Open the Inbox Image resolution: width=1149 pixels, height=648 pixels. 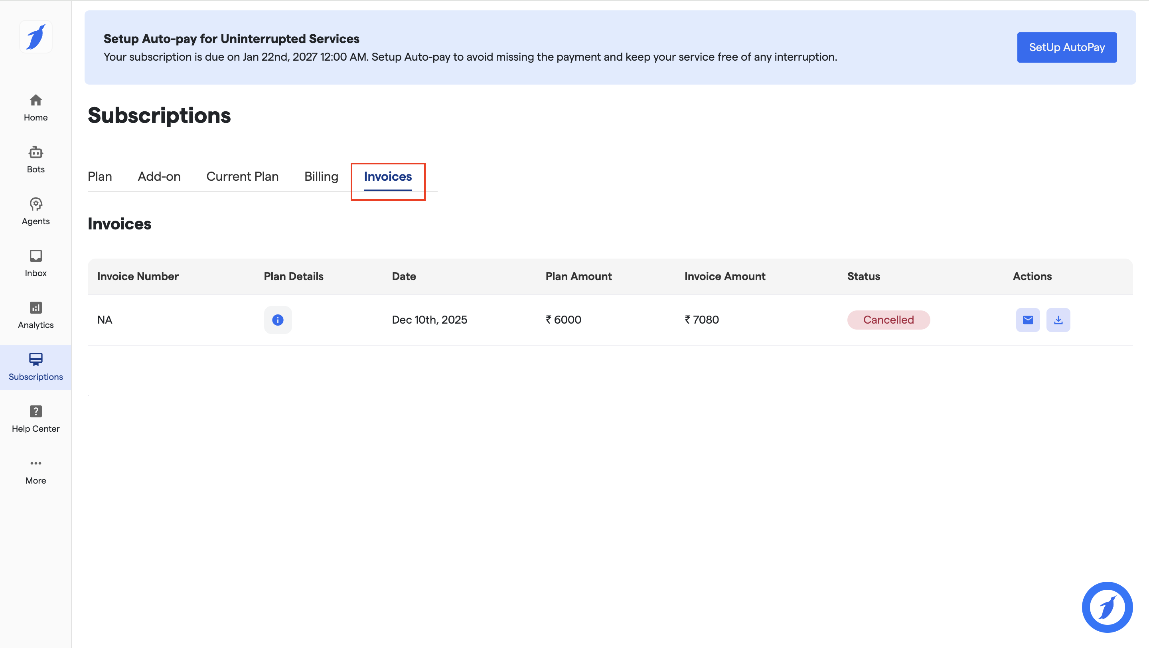click(36, 263)
